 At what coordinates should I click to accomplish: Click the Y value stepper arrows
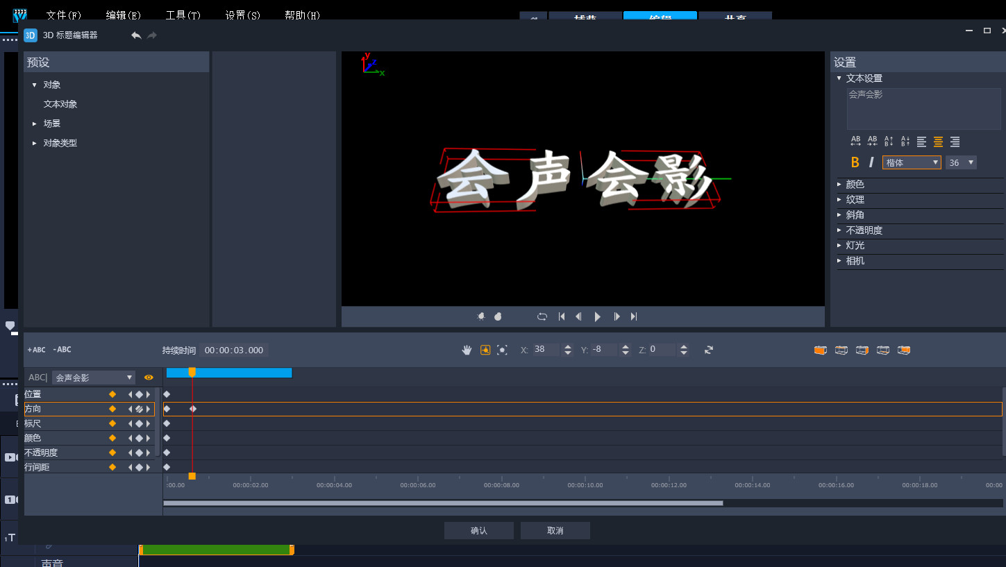coord(626,350)
